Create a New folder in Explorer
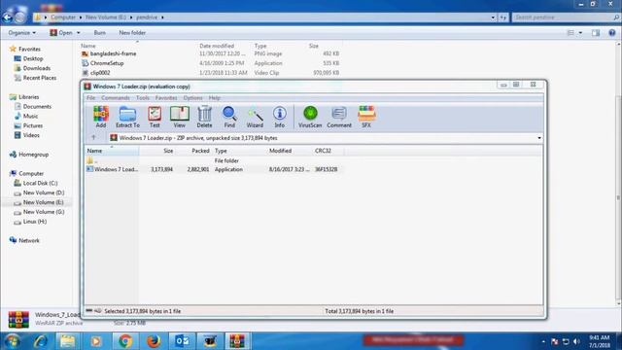 point(132,33)
